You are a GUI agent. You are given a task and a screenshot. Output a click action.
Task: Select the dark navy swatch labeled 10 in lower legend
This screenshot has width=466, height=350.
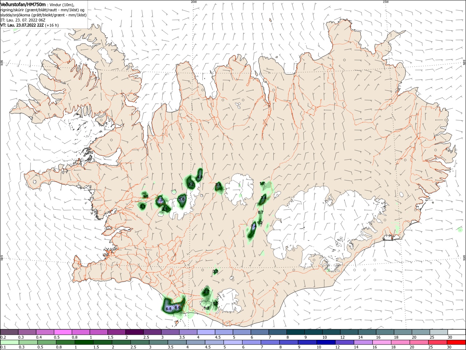[325, 342]
